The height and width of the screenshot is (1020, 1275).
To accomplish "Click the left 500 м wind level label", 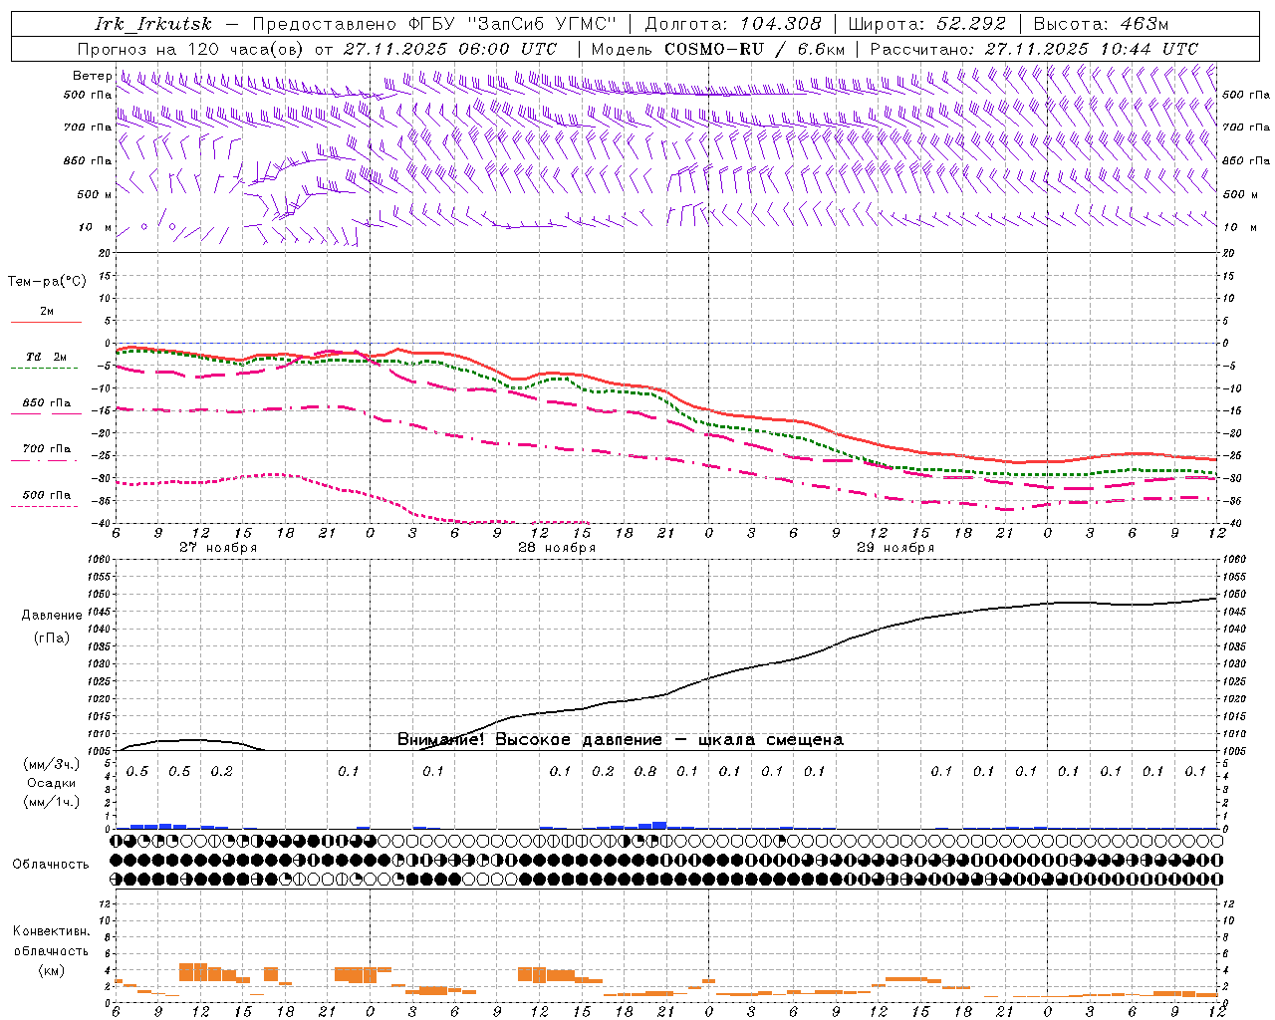I will click(x=94, y=194).
